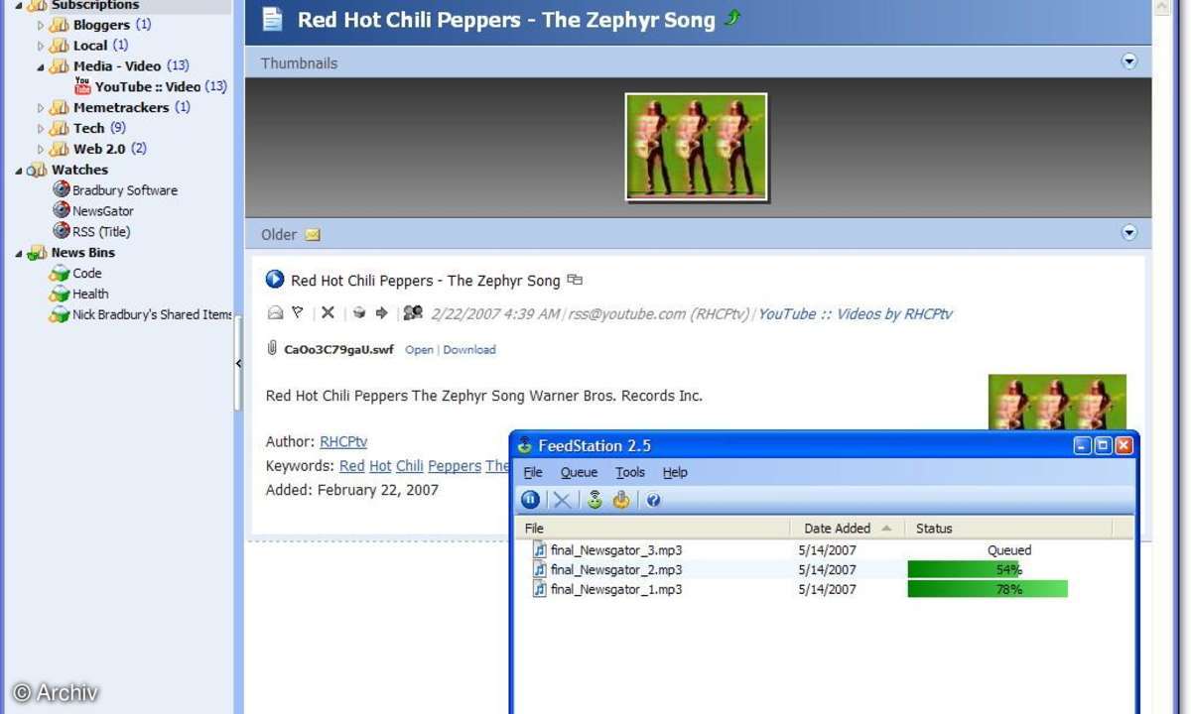The width and height of the screenshot is (1191, 714).
Task: Click the Download link for the attachment
Action: point(469,349)
